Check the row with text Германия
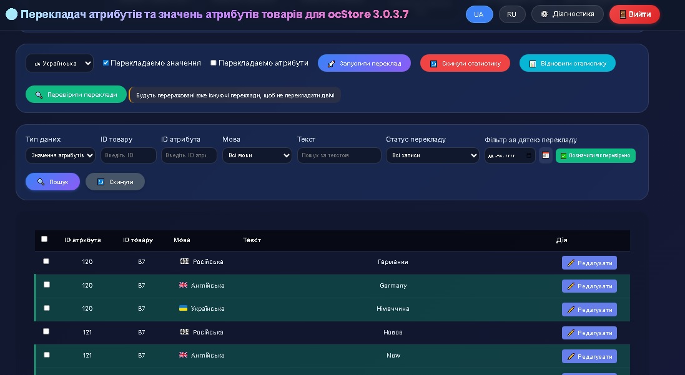The height and width of the screenshot is (375, 685). (x=46, y=261)
